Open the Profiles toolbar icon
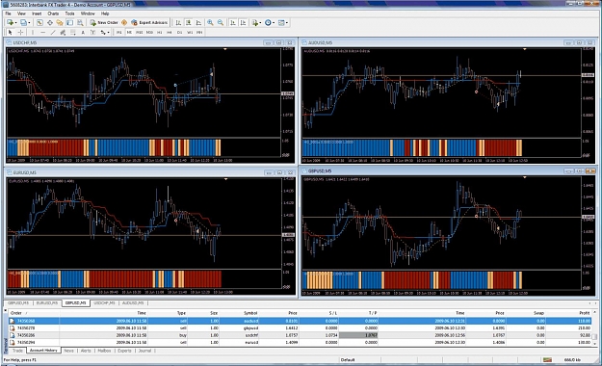 pos(23,23)
